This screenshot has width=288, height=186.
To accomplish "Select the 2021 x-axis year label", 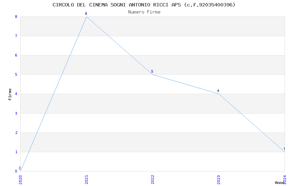I will [86, 180].
